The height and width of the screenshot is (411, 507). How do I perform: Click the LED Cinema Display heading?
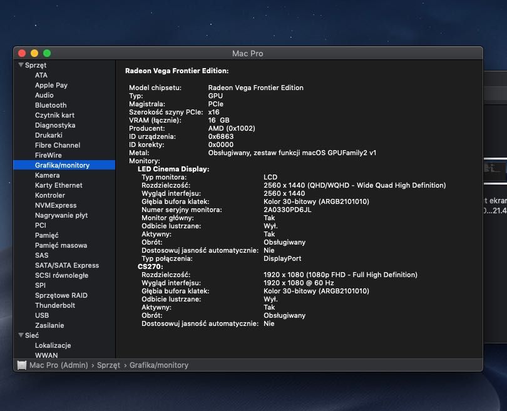click(x=173, y=169)
